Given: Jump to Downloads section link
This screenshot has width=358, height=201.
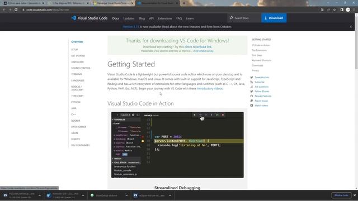Looking at the screenshot, I should pyautogui.click(x=257, y=65).
